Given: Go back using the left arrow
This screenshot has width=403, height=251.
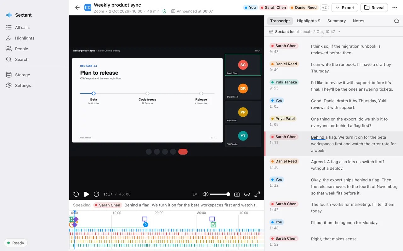Looking at the screenshot, I should click(77, 8).
